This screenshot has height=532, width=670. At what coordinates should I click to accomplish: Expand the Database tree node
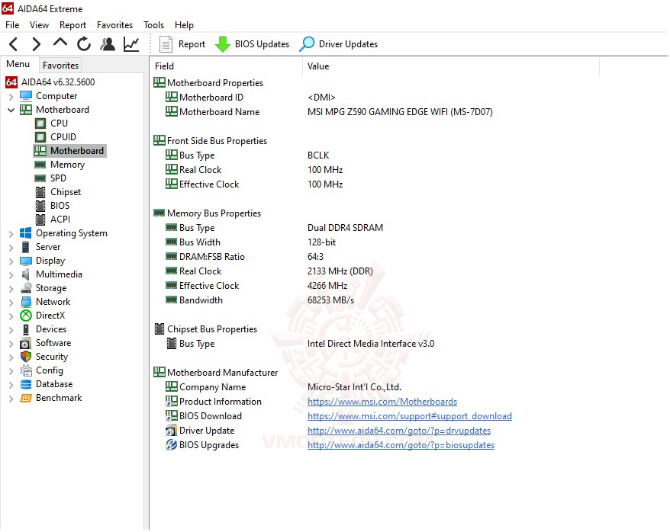point(11,385)
